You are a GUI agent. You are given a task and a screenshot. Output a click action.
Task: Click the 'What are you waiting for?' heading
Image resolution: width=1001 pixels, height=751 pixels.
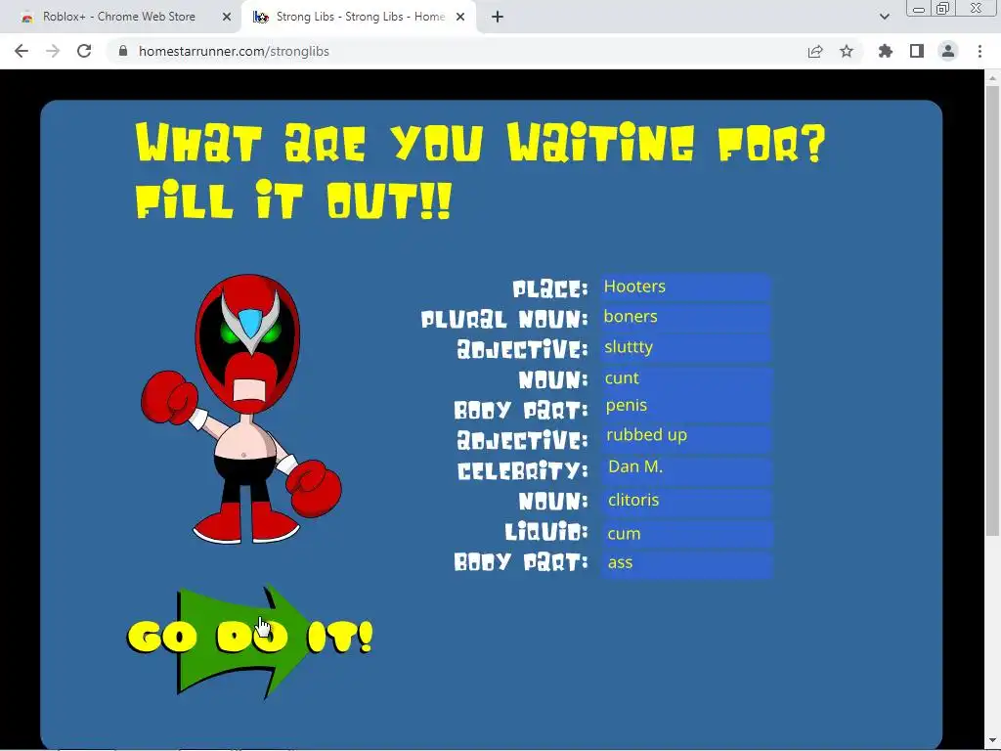click(481, 142)
